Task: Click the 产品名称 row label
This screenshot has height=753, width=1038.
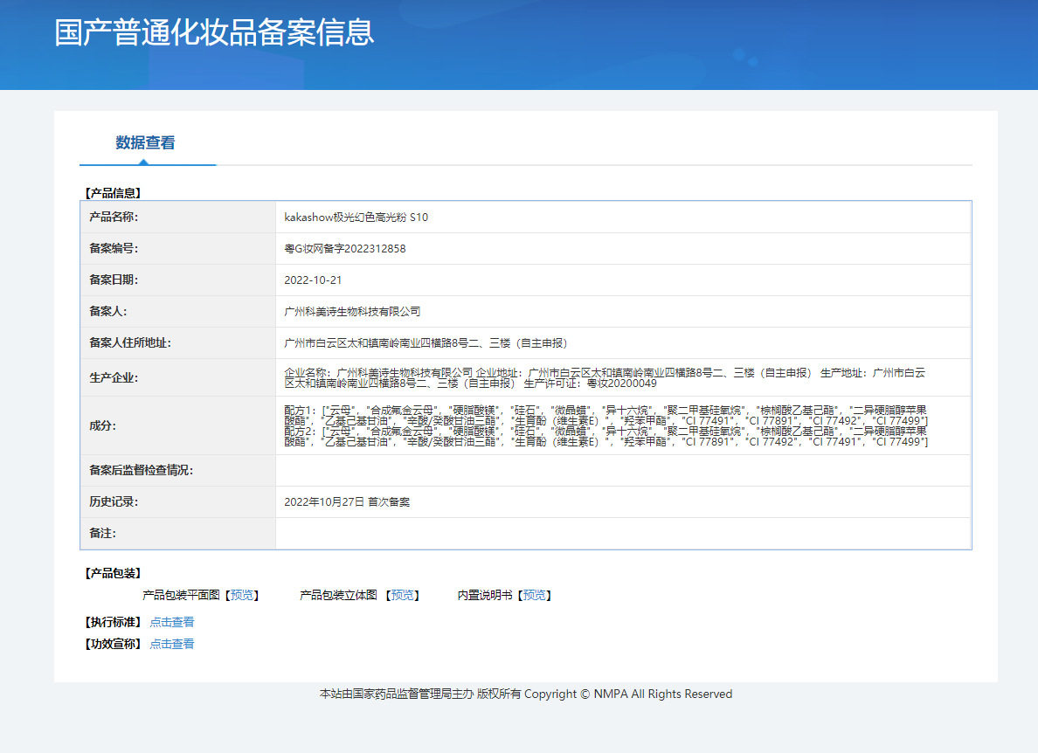Action: click(114, 217)
